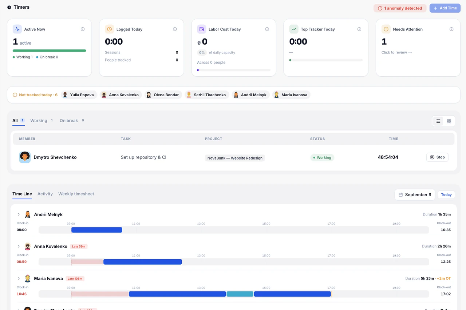Viewport: 466px width, 310px height.
Task: Click the PROJECT column header
Action: tap(213, 139)
